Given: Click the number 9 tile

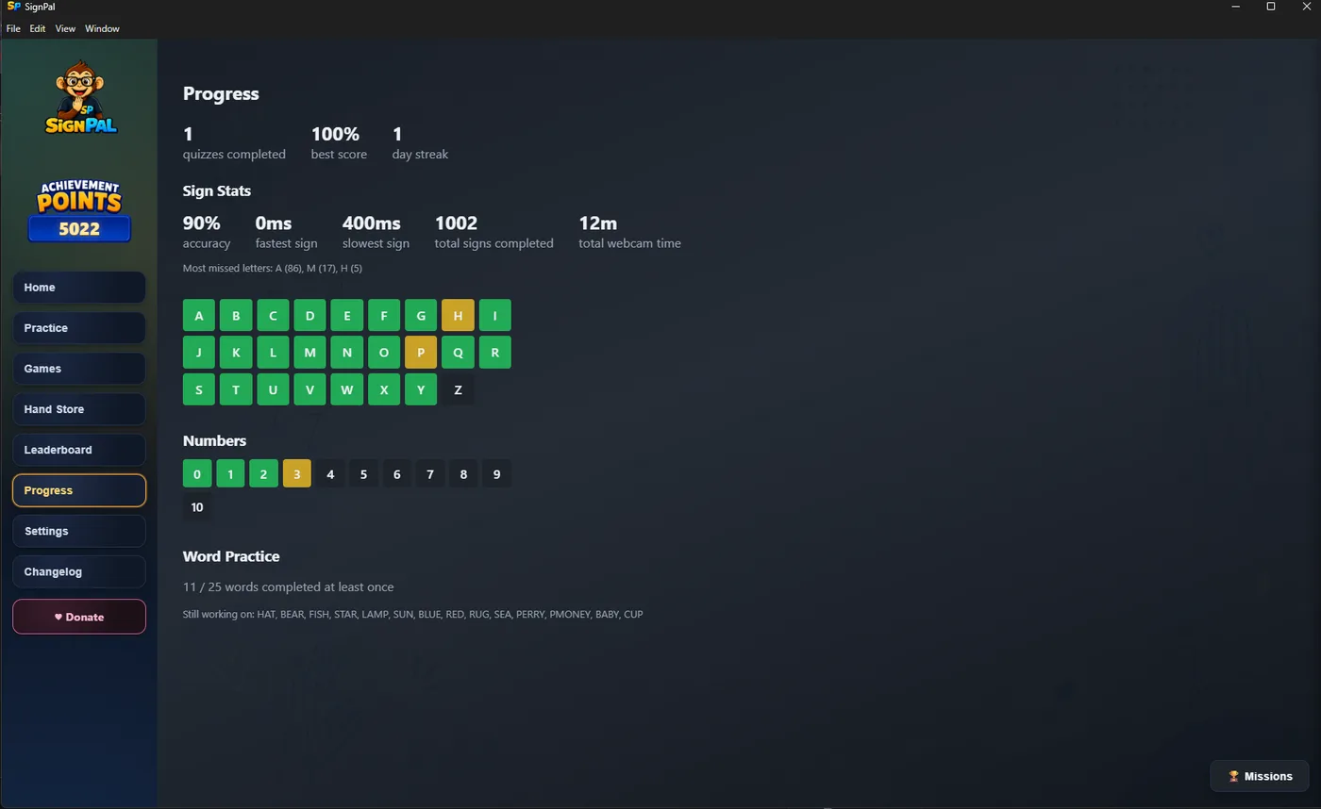Looking at the screenshot, I should point(496,473).
